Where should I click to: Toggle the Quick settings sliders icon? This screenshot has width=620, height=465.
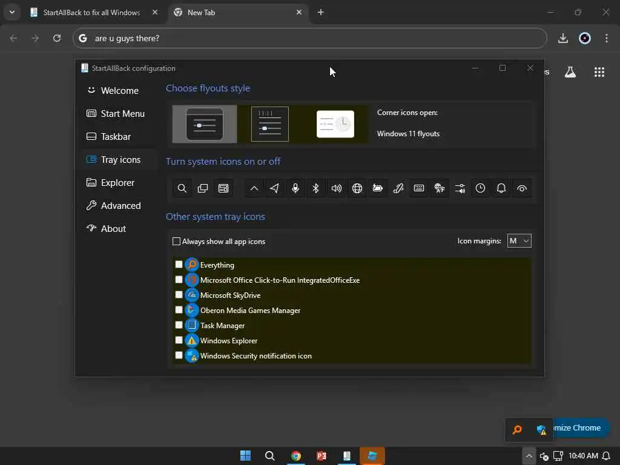coord(460,188)
